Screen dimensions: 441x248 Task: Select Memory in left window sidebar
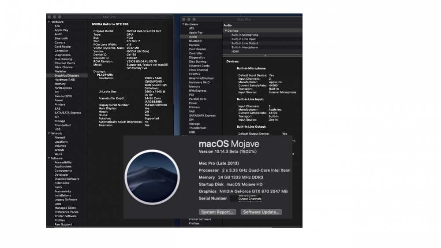[x=60, y=84]
